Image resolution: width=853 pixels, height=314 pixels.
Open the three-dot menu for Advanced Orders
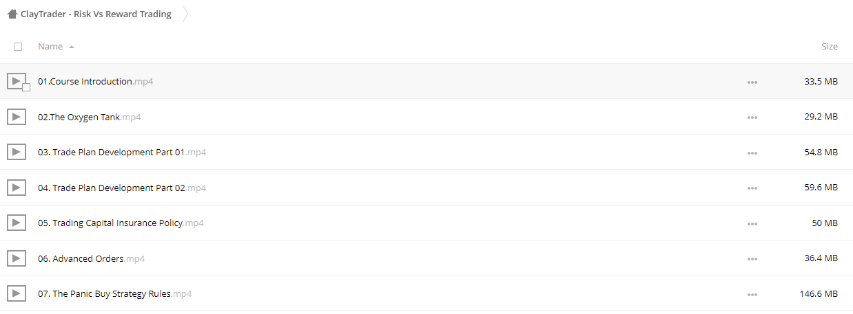click(x=752, y=259)
